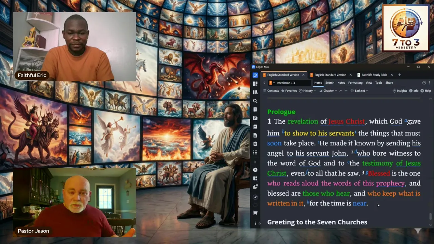Image resolution: width=434 pixels, height=244 pixels.
Task: Open the Layouts icon in sidebar
Action: tap(255, 178)
